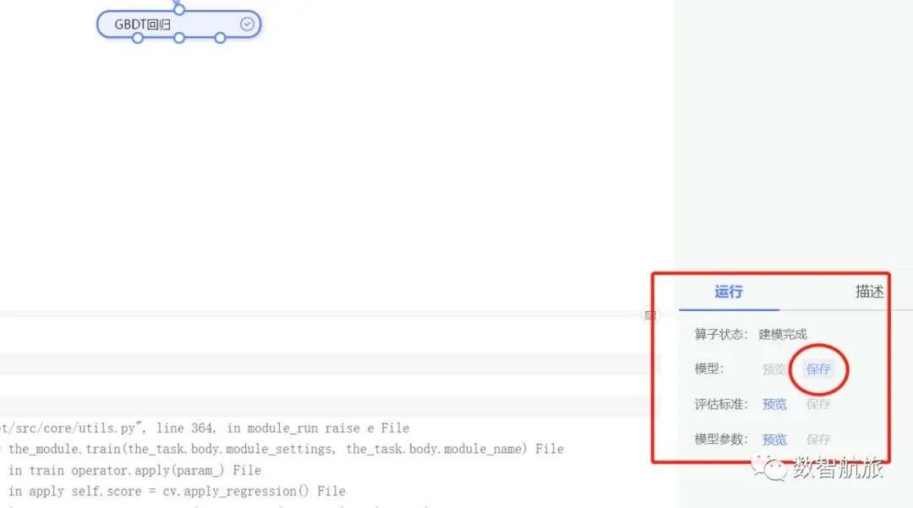Click the log line mentioning utils.py line 364
Viewport: 913px width, 508px height.
coord(205,429)
